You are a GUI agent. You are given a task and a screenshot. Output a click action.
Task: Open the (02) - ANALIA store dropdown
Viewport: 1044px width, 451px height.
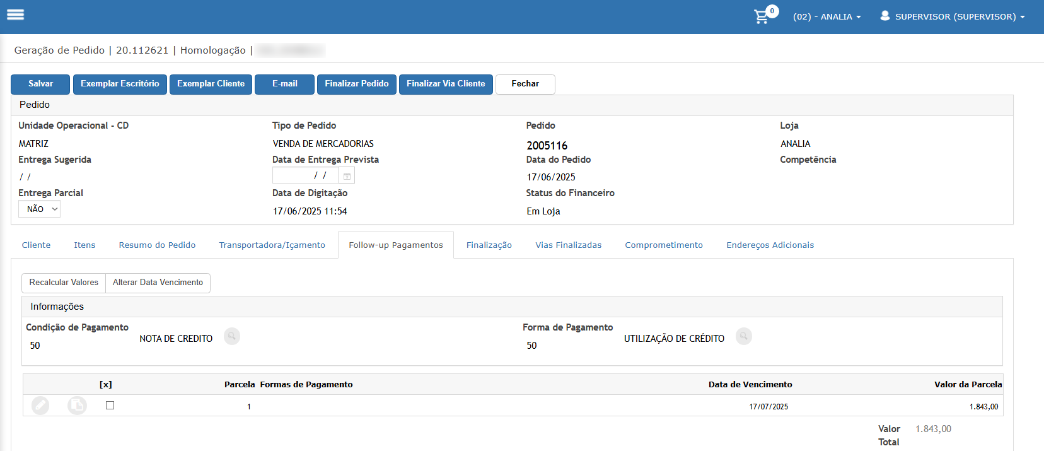tap(826, 16)
